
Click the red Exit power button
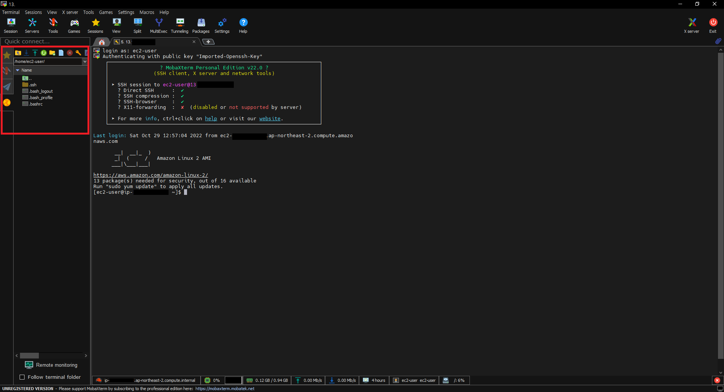tap(713, 26)
